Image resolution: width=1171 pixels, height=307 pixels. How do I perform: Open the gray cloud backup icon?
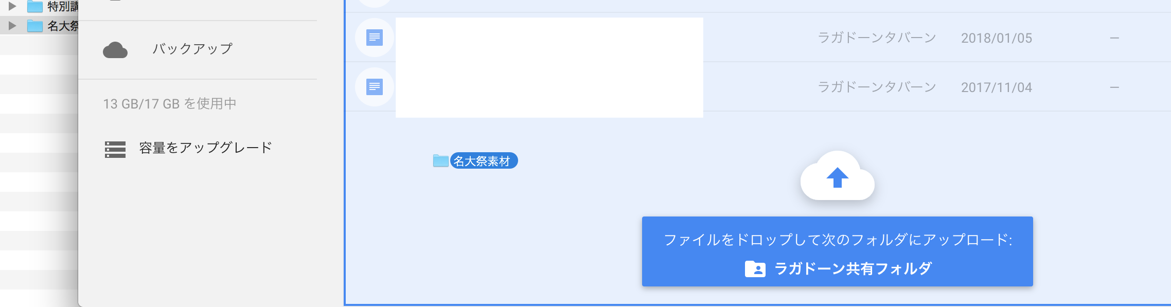(x=115, y=50)
